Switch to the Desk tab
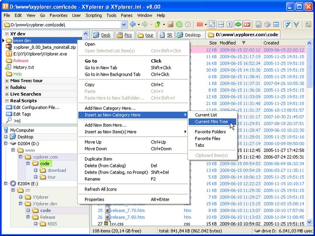Screen dimensions: 315x236 [102, 35]
